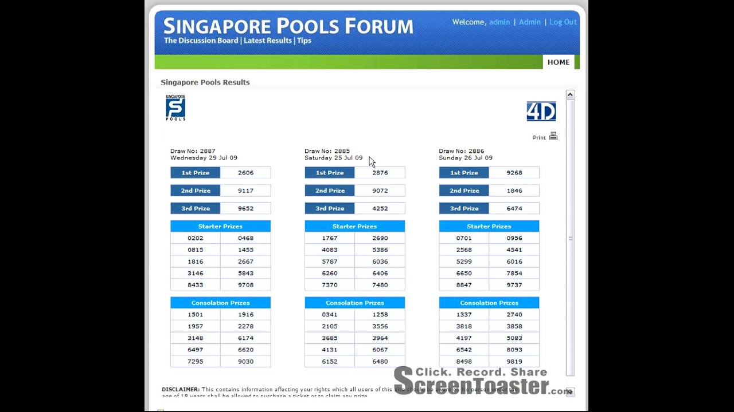
Task: Select the 3rd prize number 6474
Action: [x=514, y=208]
